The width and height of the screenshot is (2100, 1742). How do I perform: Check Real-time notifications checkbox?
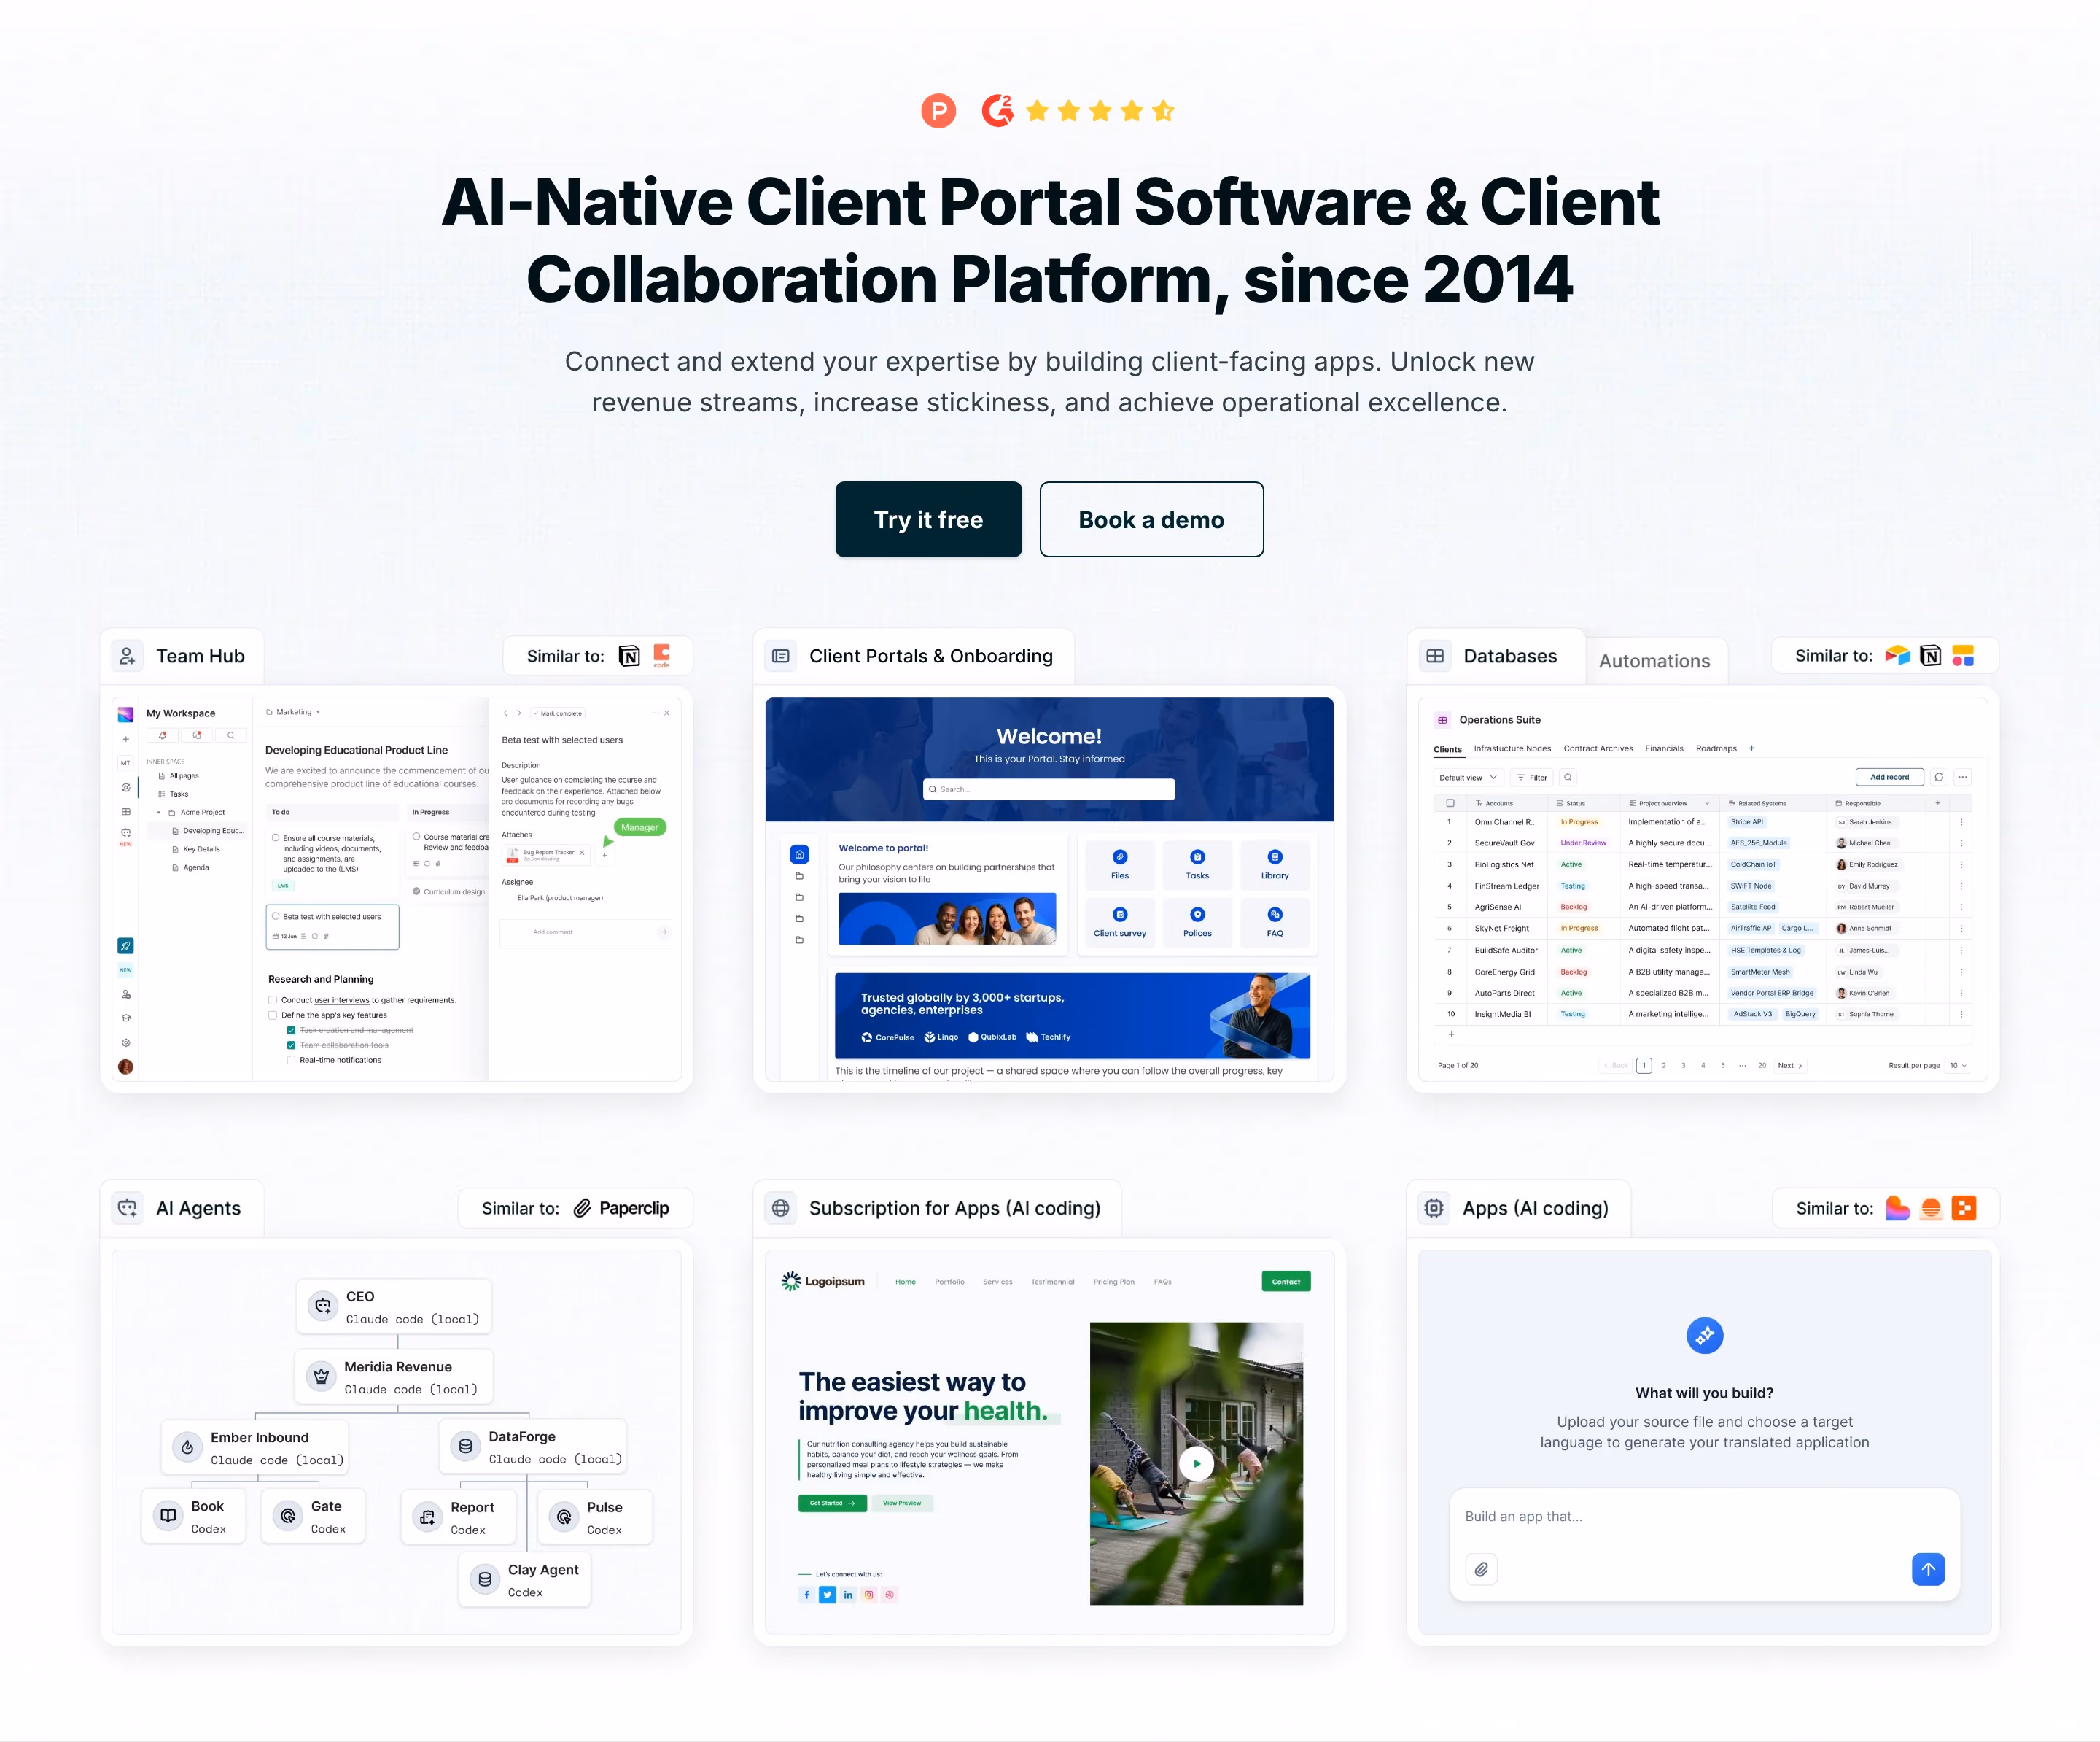point(291,1060)
